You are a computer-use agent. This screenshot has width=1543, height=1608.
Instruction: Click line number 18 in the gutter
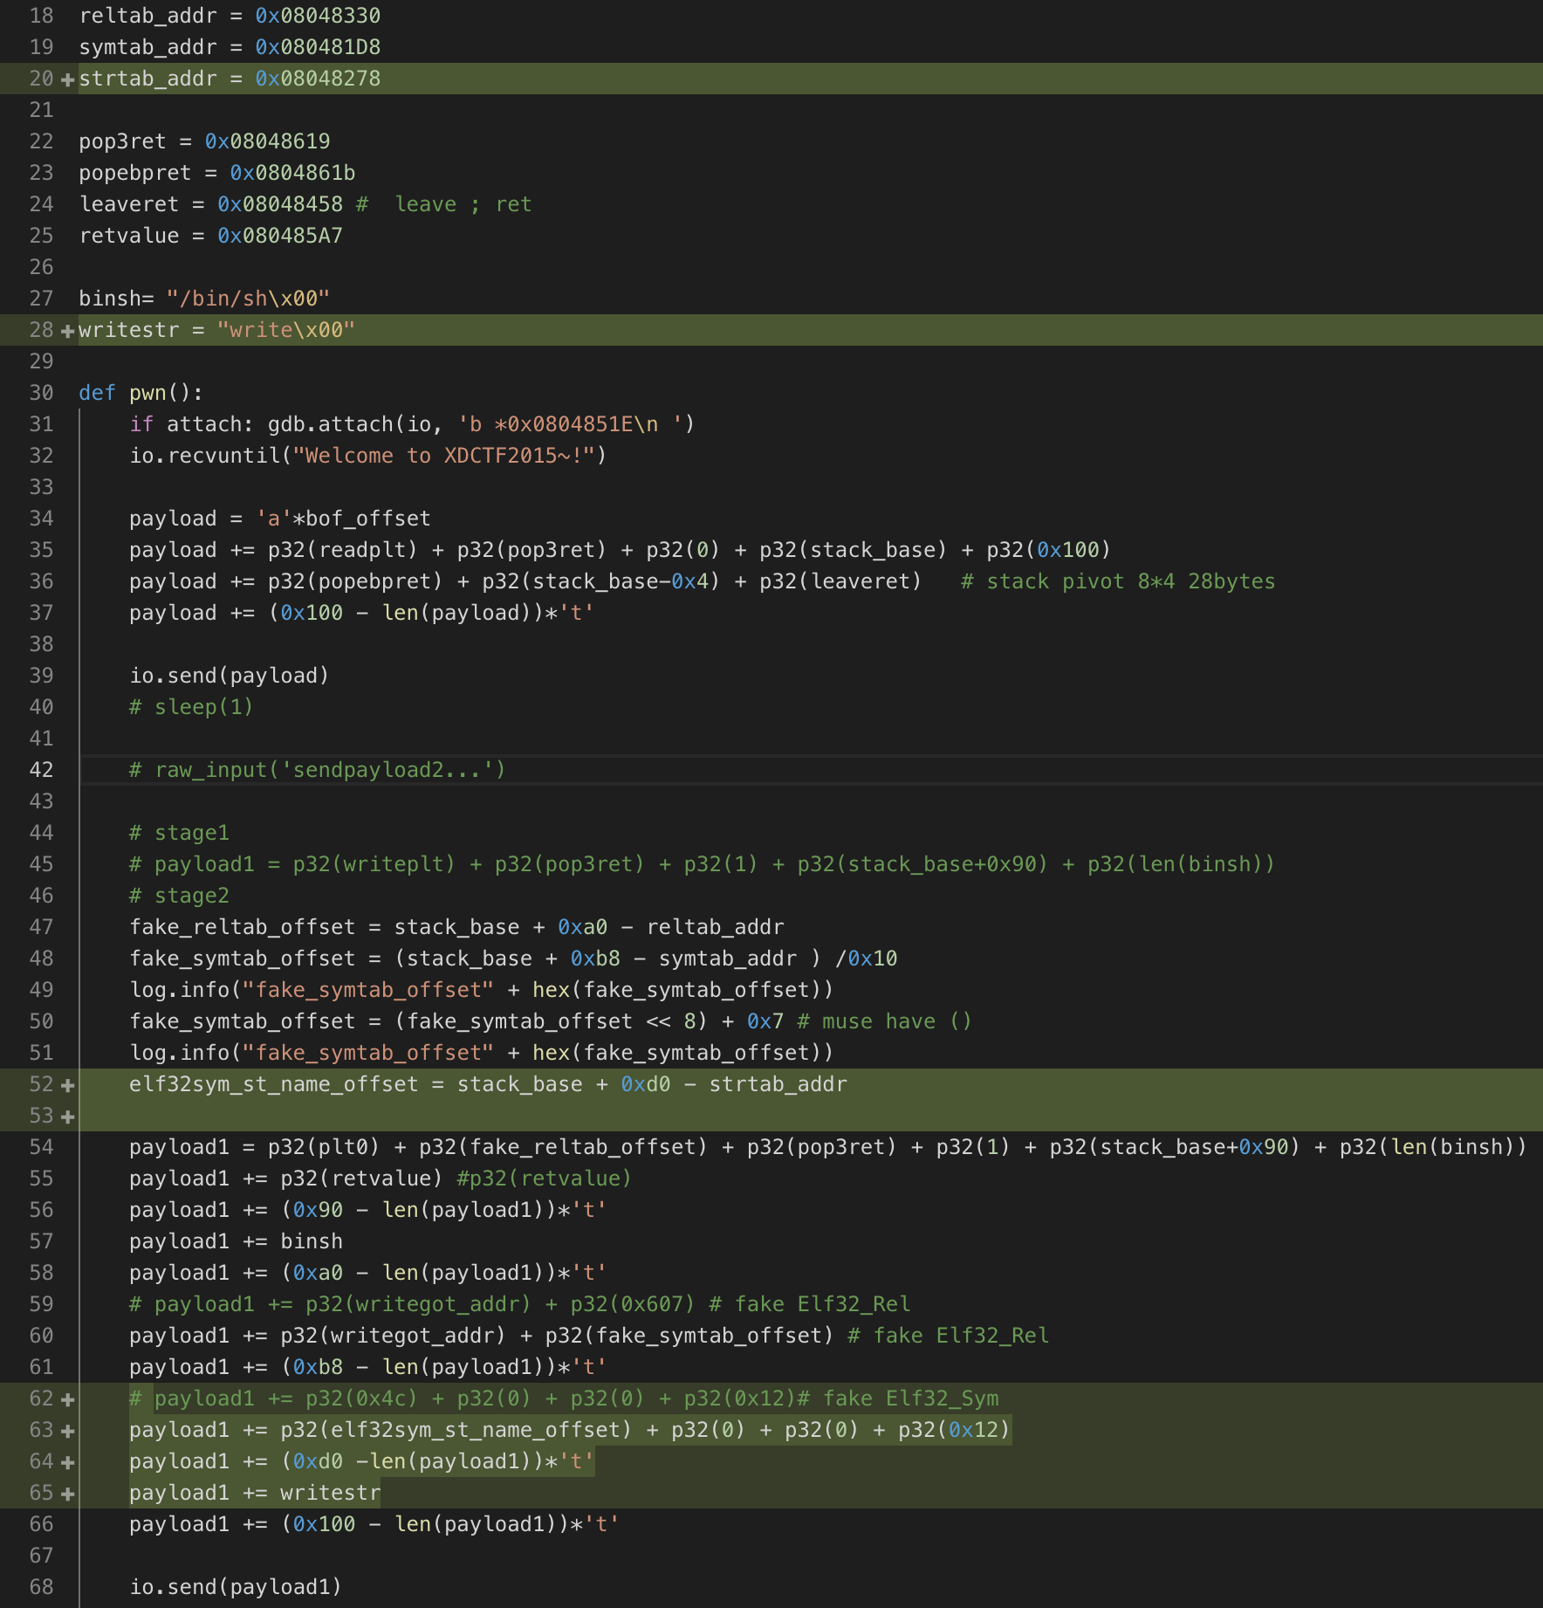[41, 16]
